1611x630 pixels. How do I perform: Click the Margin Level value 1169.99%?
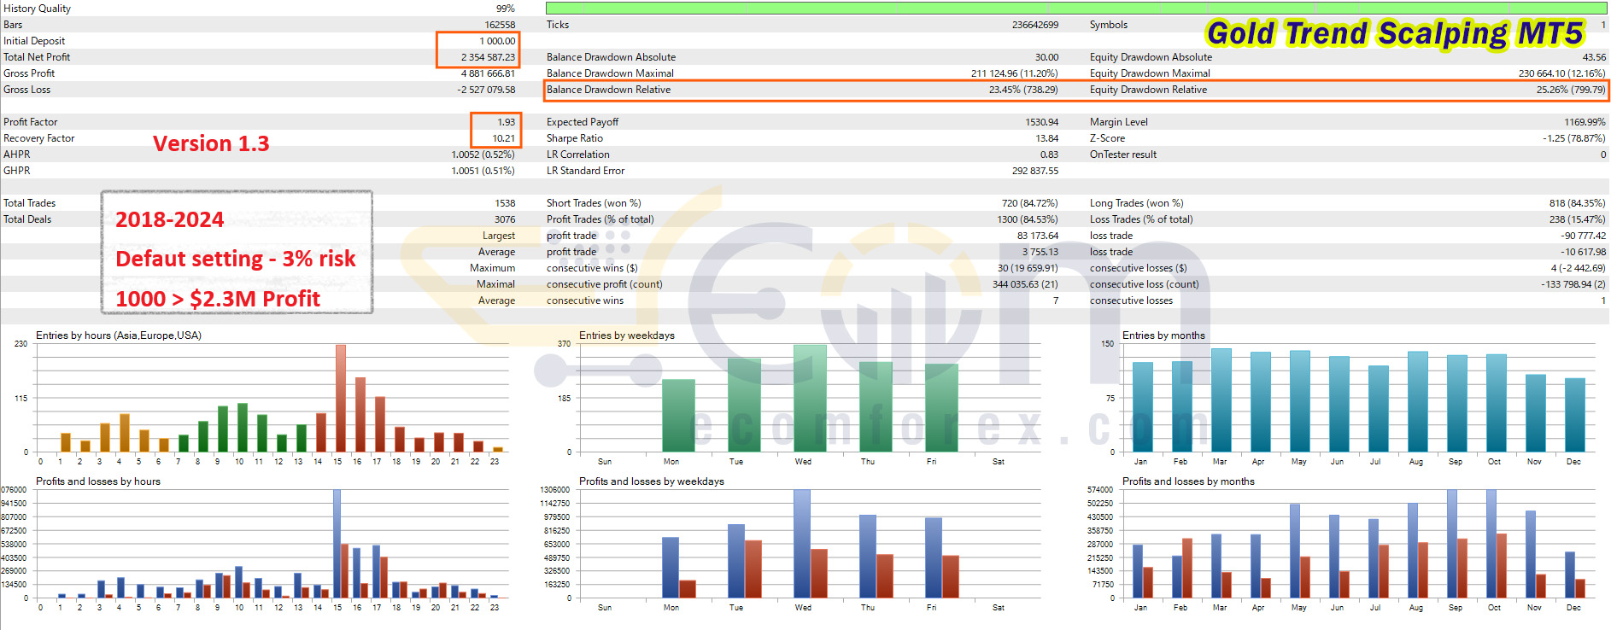click(1585, 122)
